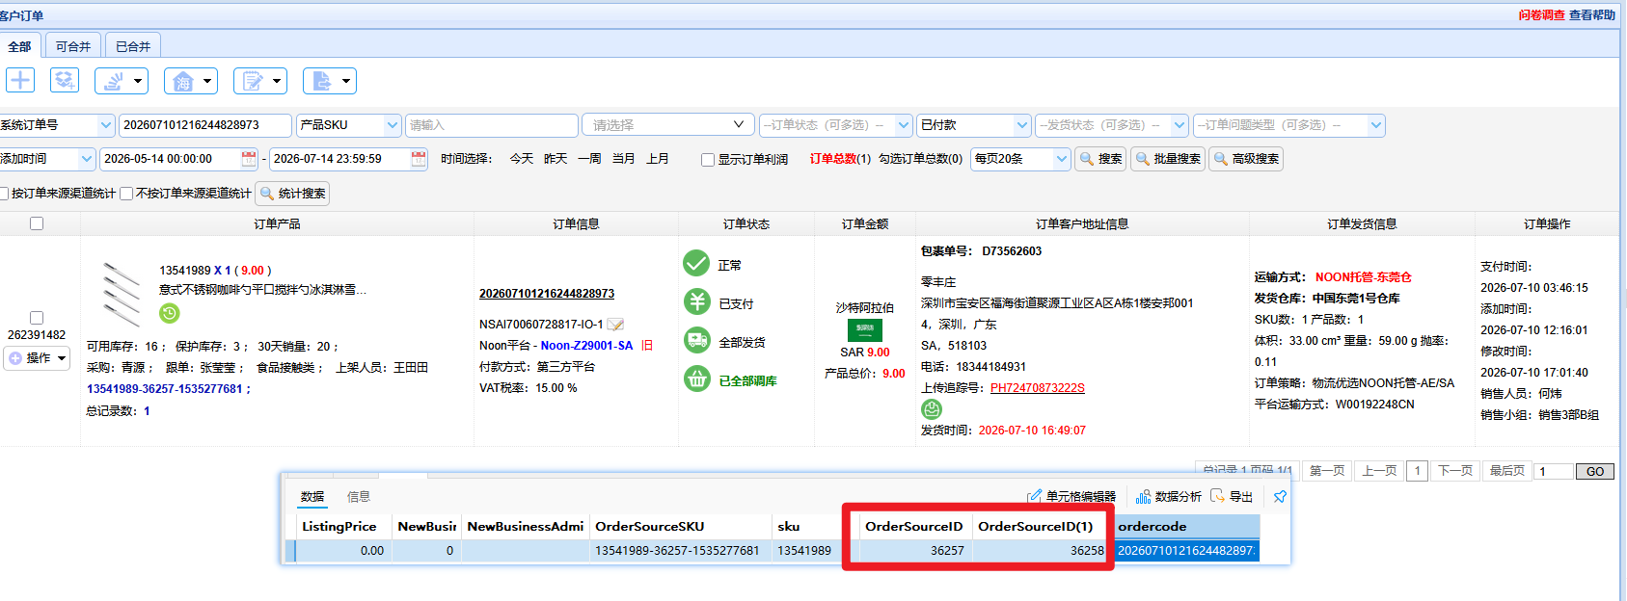Click the ordercode column header
The image size is (1627, 601).
coord(1187,526)
